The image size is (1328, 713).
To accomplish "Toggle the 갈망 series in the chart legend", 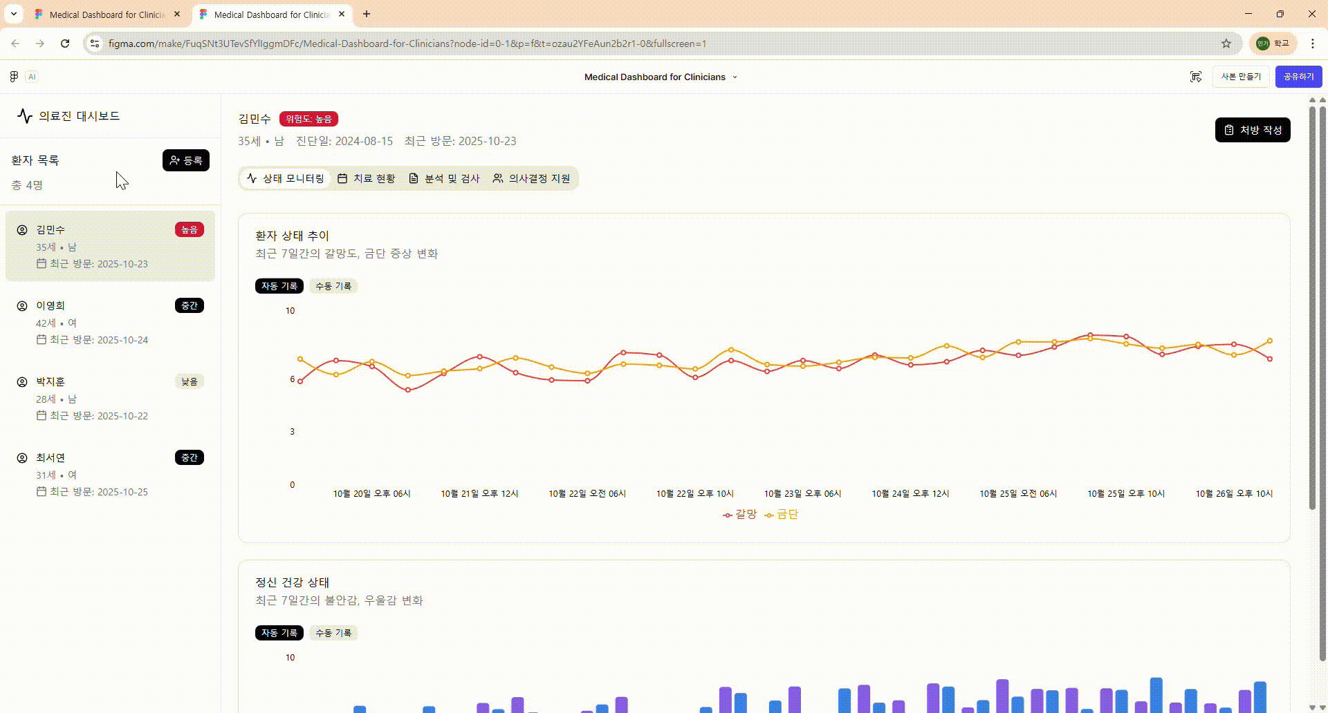I will click(x=739, y=515).
